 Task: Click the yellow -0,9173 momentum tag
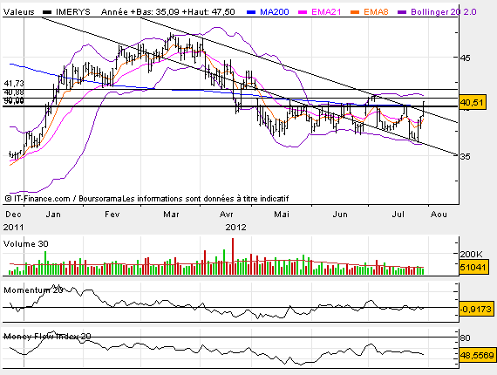[x=476, y=309]
